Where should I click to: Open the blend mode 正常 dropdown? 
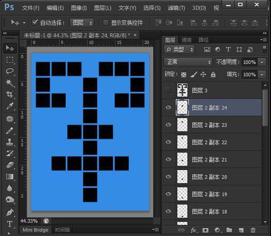[187, 62]
